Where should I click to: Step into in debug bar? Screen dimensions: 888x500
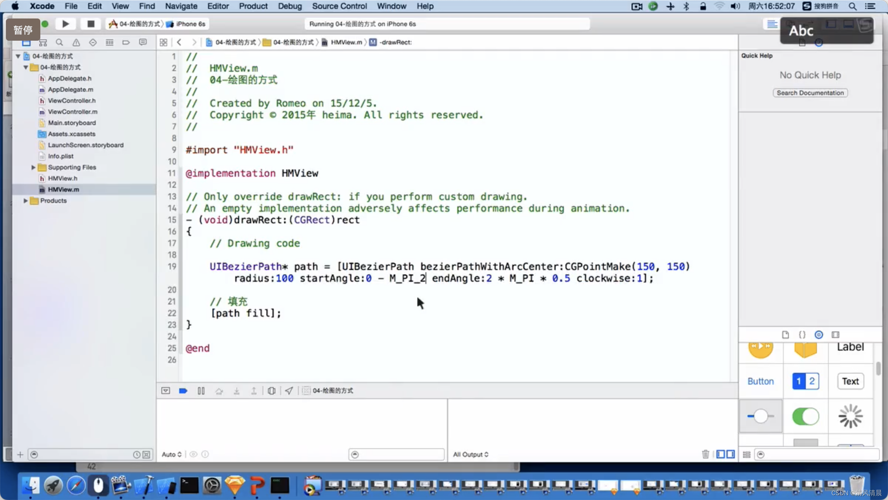pos(236,391)
